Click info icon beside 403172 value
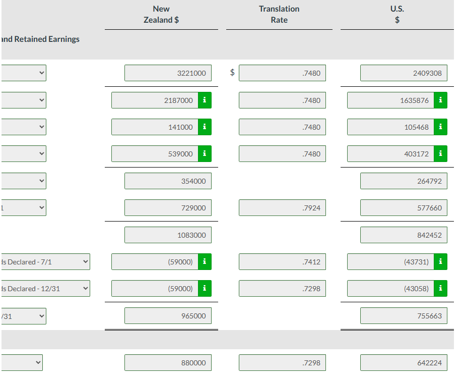The width and height of the screenshot is (463, 381). [440, 153]
